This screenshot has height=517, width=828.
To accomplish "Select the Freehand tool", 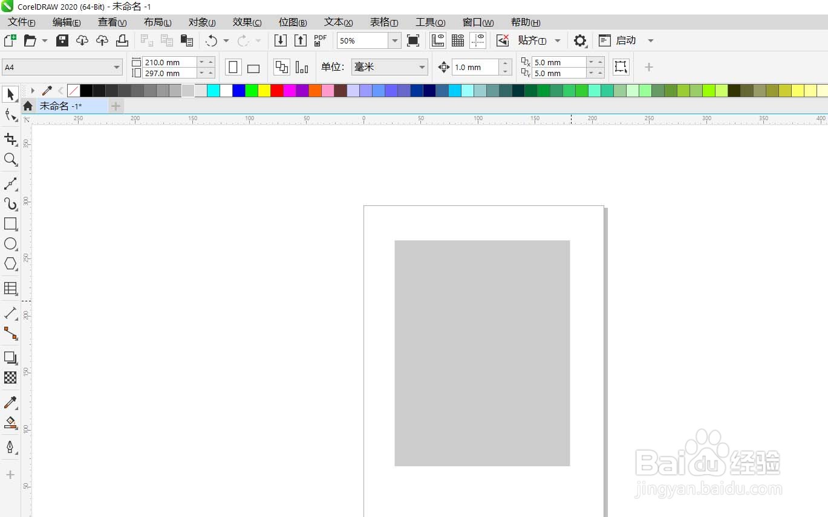I will pos(10,184).
